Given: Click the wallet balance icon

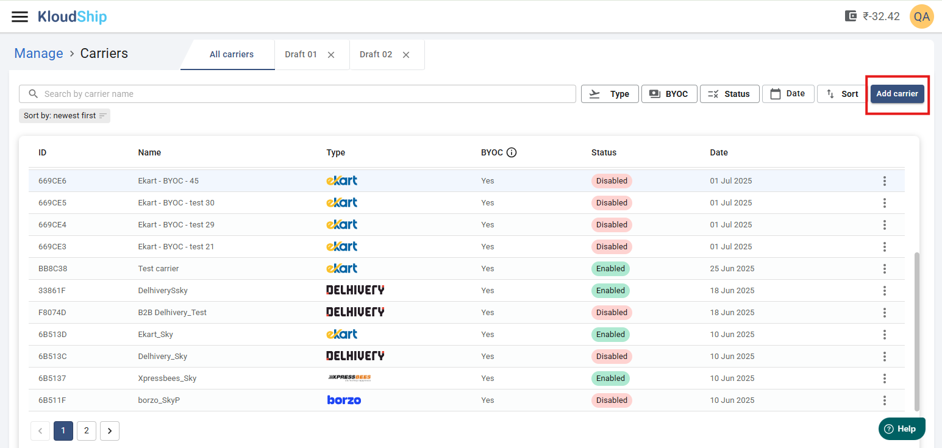Looking at the screenshot, I should coord(851,16).
